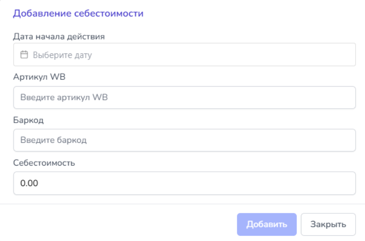Click the "Выберите дату" placeholder text
Screen dimensions: 365x241
(x=62, y=55)
